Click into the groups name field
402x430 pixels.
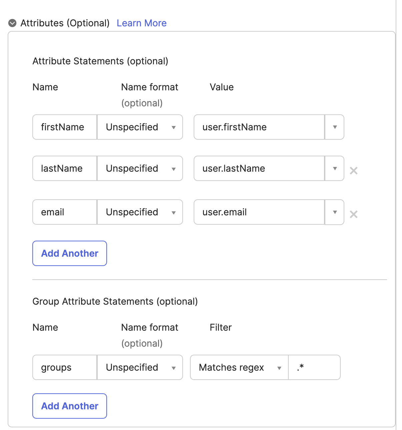coord(64,367)
